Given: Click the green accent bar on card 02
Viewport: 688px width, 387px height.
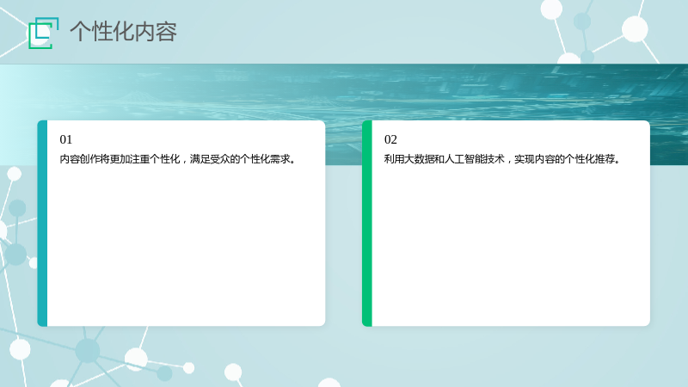Looking at the screenshot, I should tap(367, 224).
